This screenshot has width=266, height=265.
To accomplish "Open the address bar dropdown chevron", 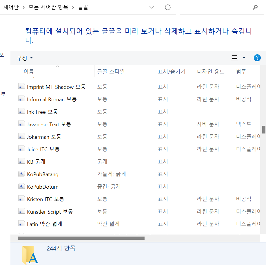I will click(152, 8).
